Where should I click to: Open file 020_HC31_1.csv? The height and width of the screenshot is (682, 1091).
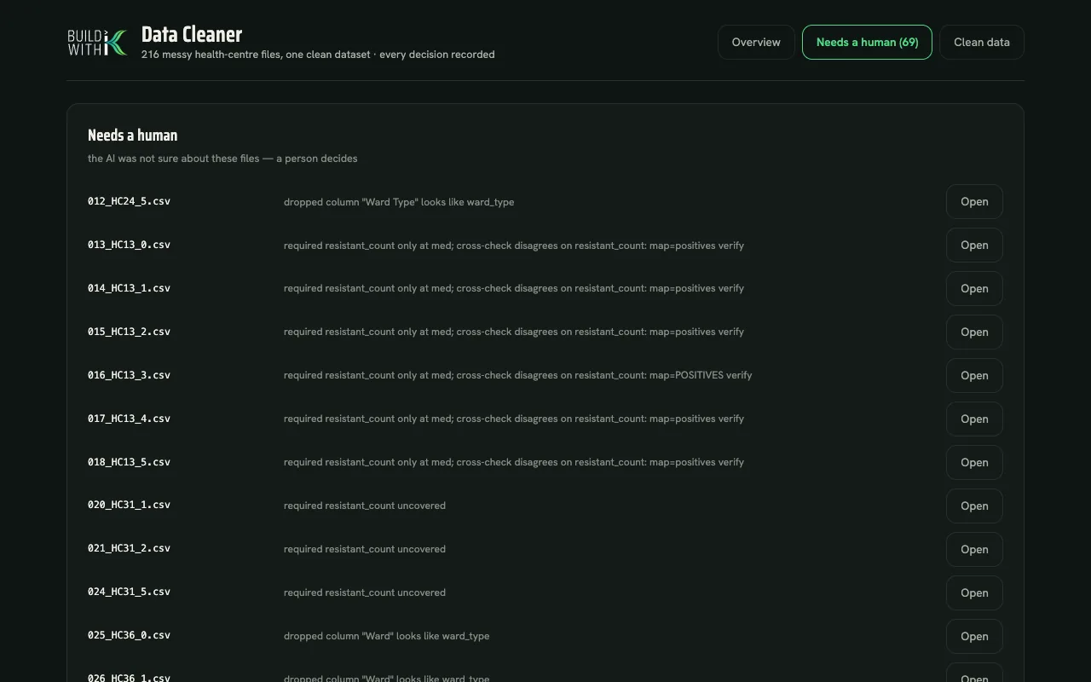(974, 506)
